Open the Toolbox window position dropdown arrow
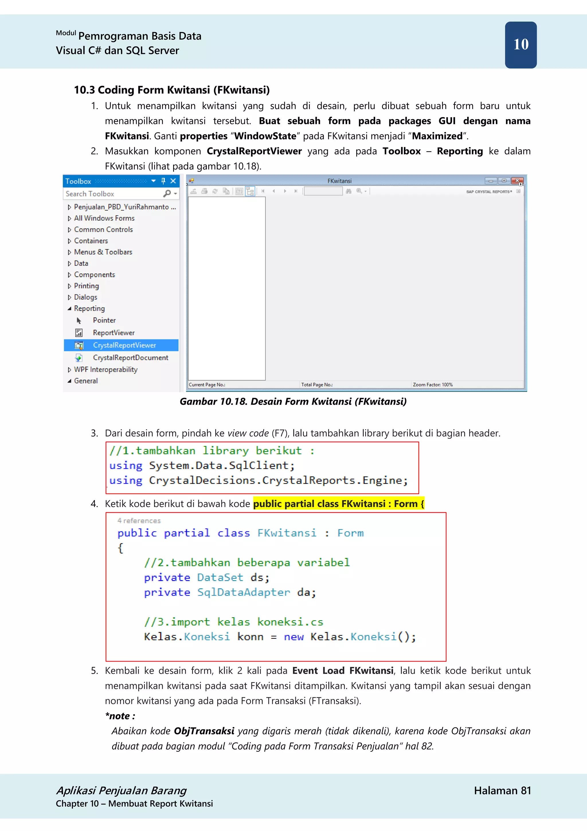587x831 pixels. [x=154, y=181]
